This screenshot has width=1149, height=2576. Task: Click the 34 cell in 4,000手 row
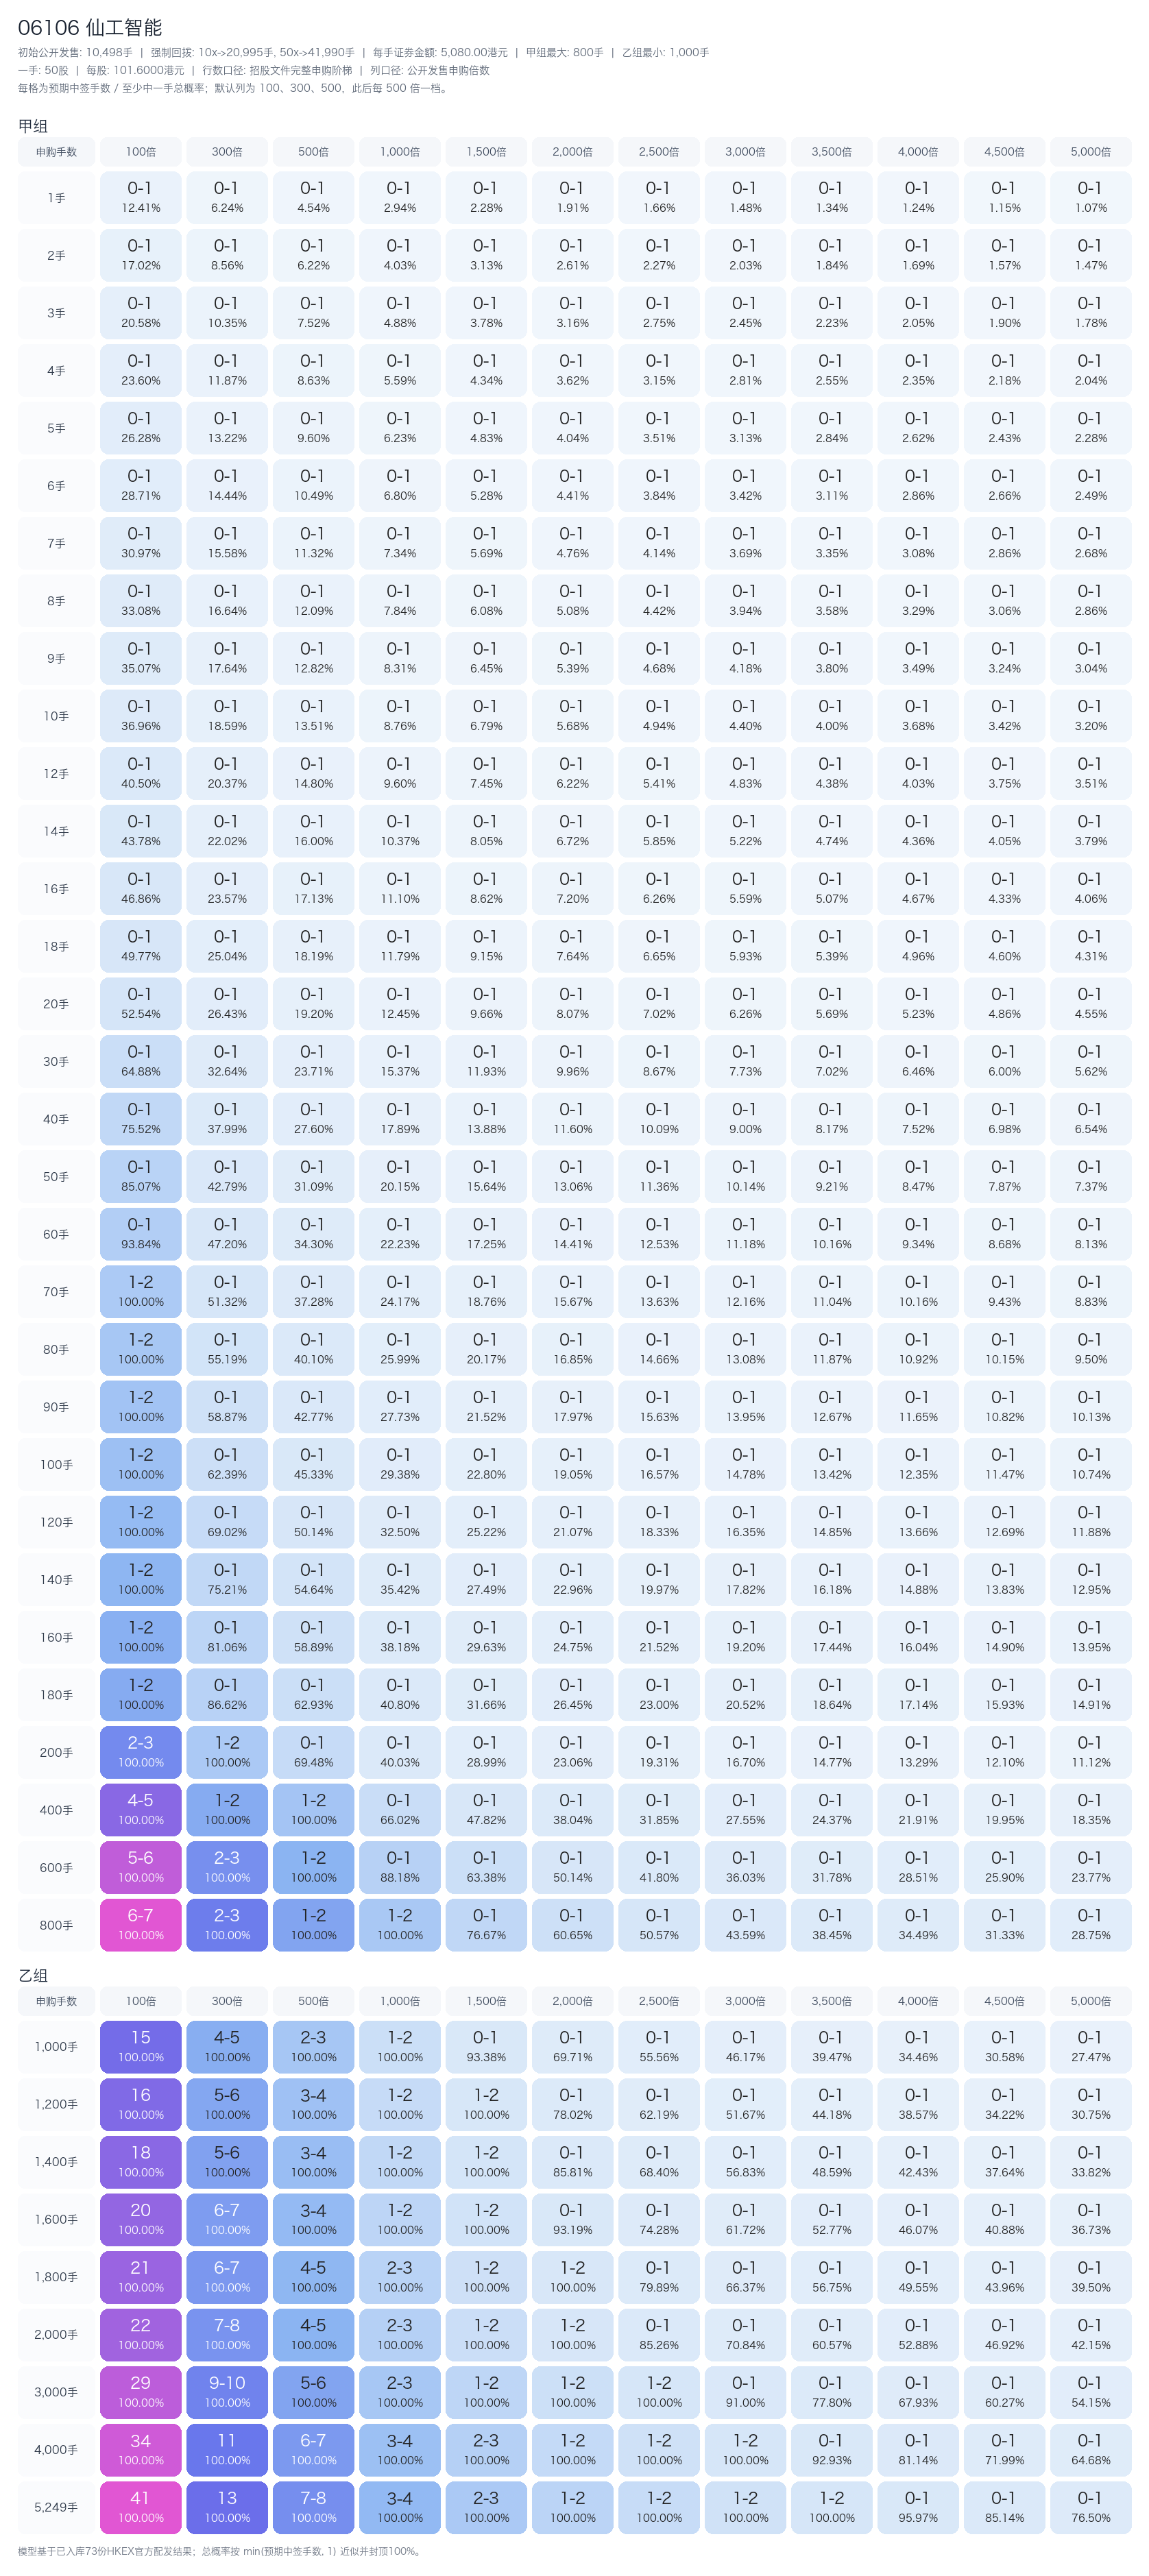coord(140,2450)
